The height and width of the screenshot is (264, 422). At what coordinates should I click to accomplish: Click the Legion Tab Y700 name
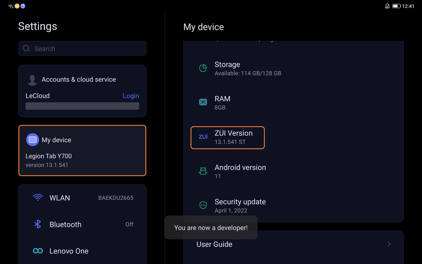[48, 156]
